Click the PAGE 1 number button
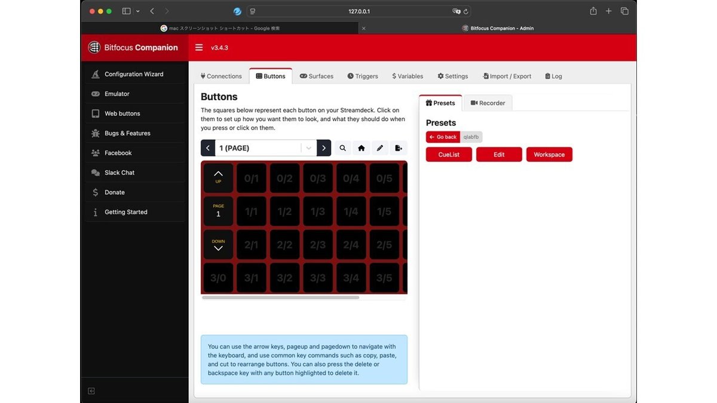This screenshot has height=403, width=717. pyautogui.click(x=218, y=211)
